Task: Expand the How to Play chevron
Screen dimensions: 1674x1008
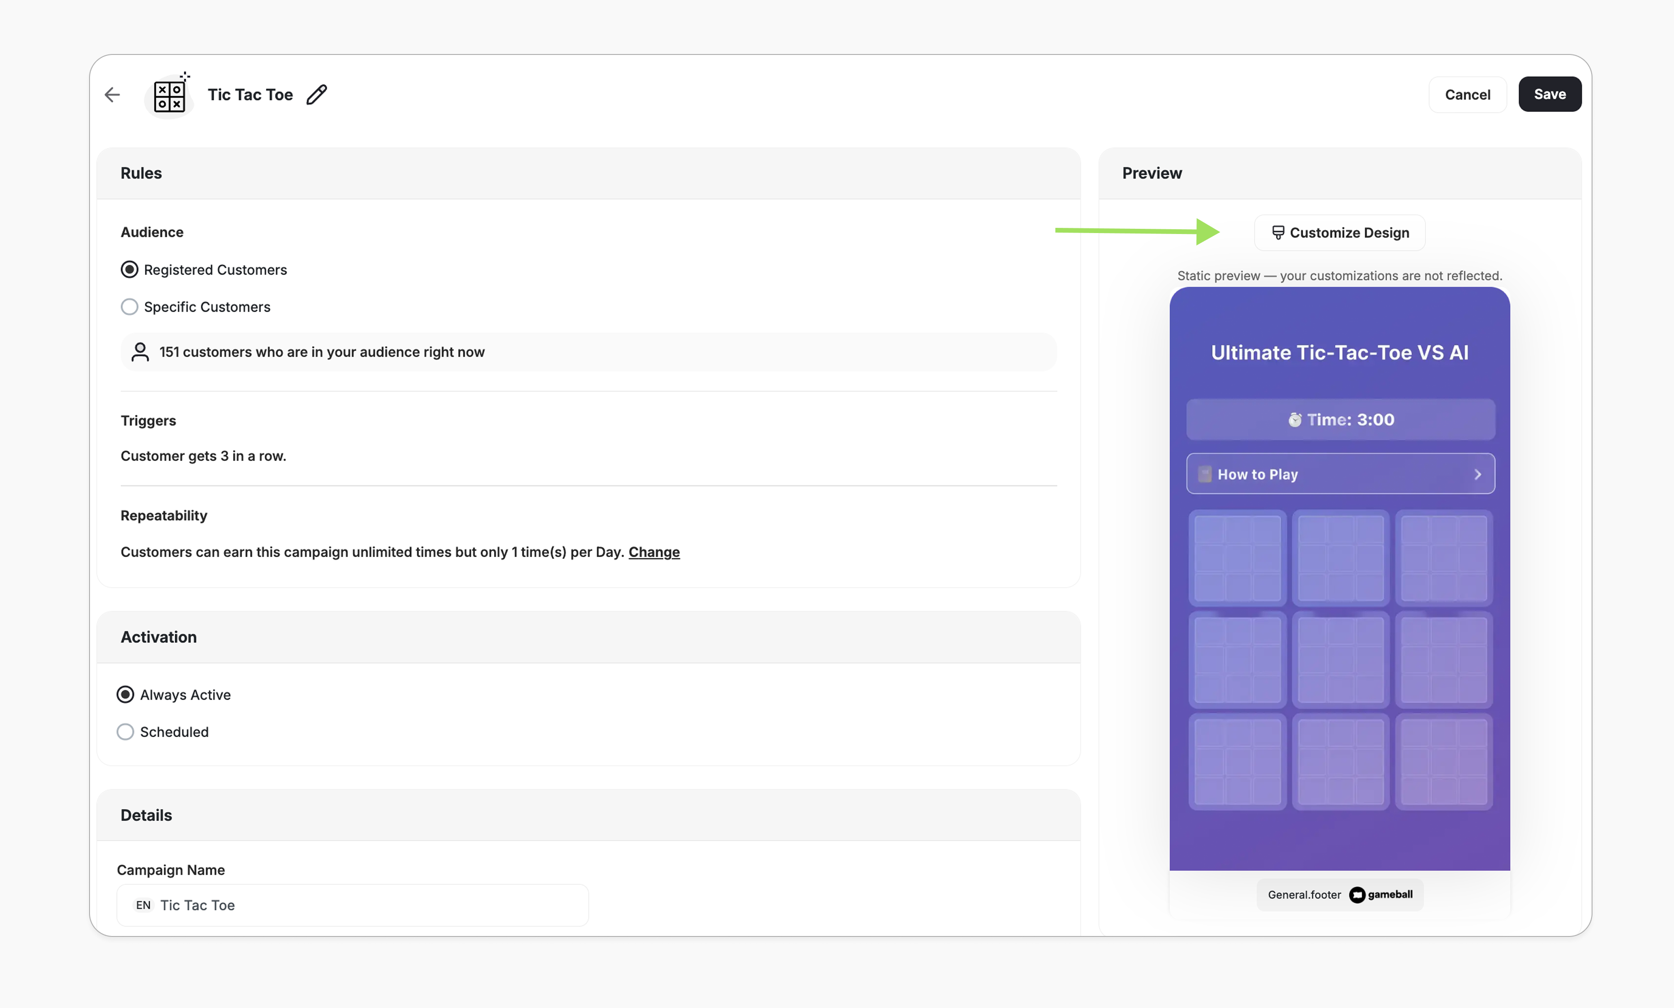Action: click(1477, 474)
